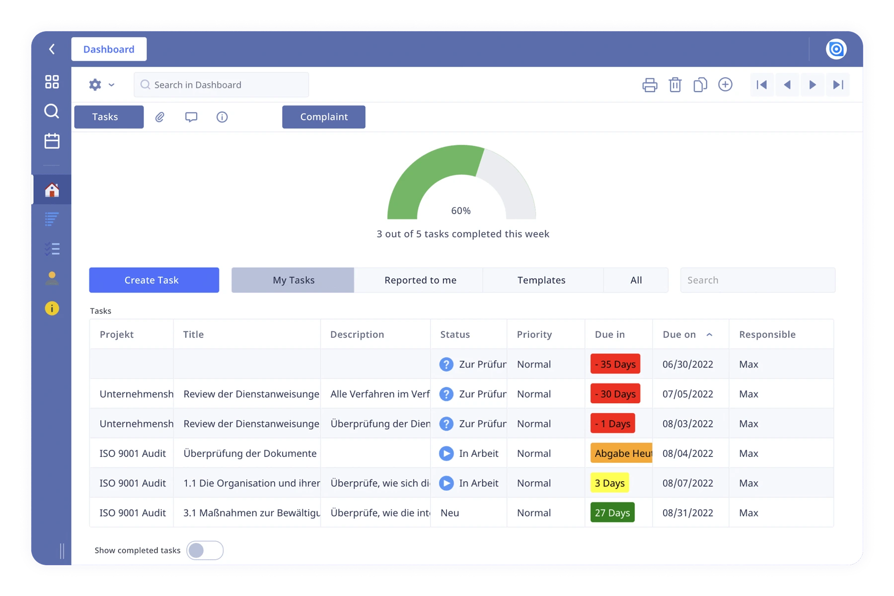This screenshot has height=596, width=894.
Task: Sort by Priority column header
Action: (546, 334)
